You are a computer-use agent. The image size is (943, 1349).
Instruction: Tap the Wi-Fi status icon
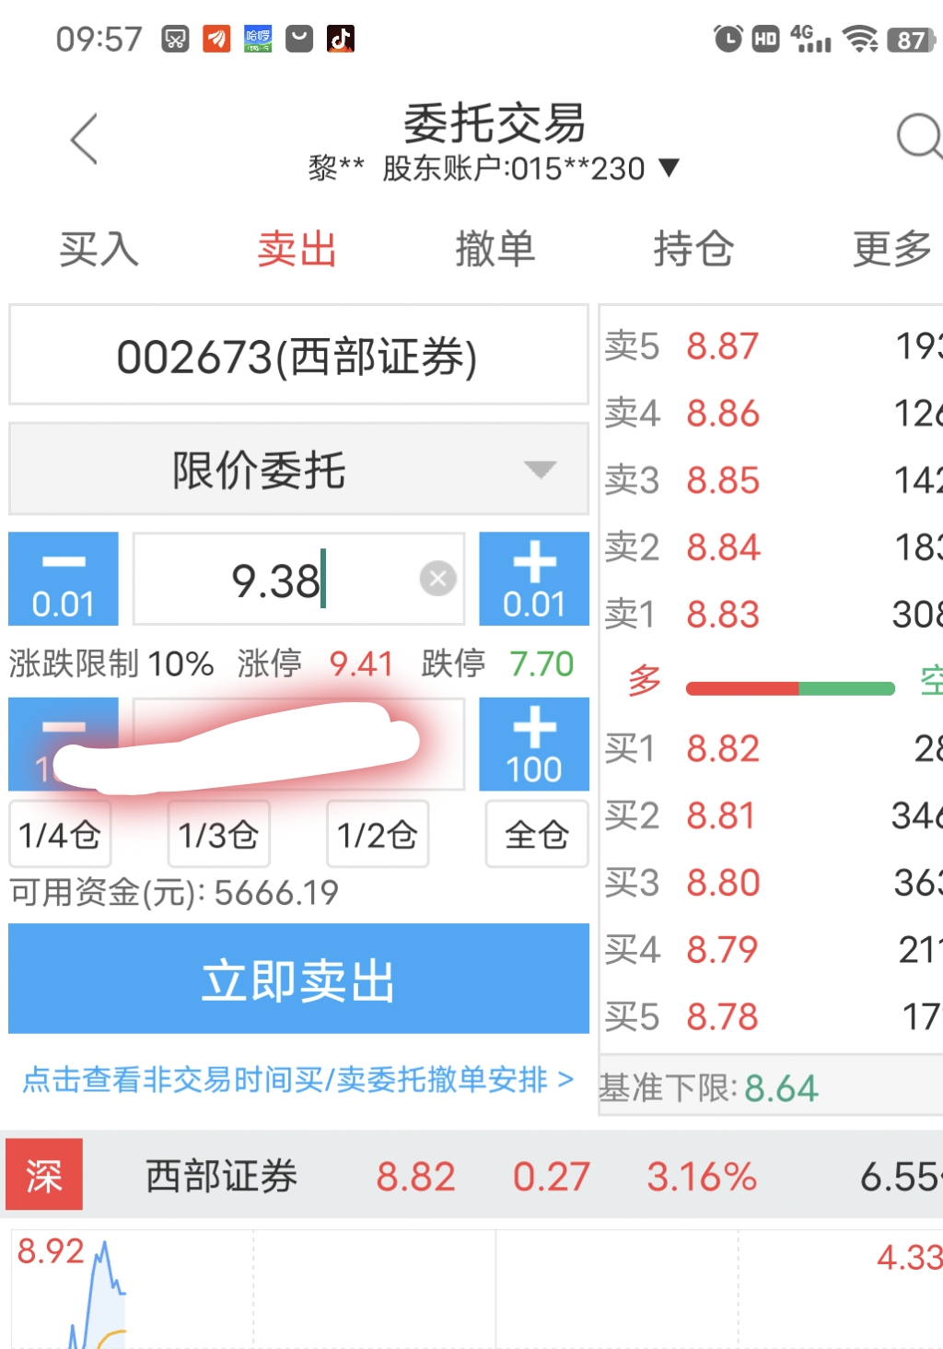pyautogui.click(x=861, y=39)
